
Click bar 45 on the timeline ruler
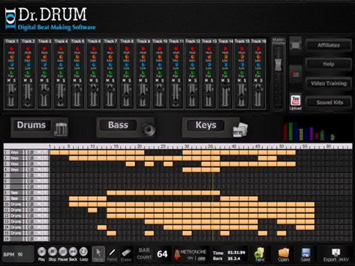[258, 146]
